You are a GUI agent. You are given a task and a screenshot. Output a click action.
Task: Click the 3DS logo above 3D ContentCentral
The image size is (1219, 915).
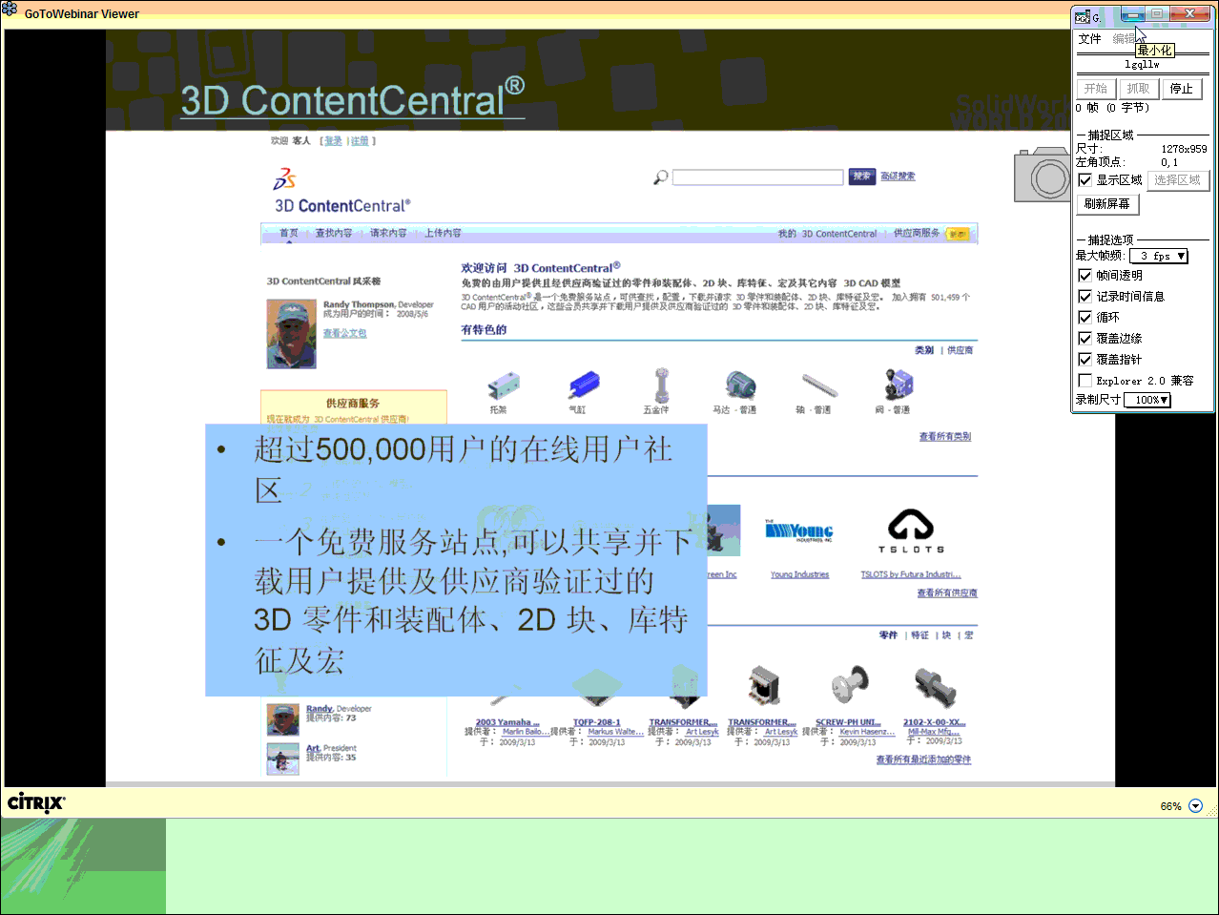[x=285, y=178]
